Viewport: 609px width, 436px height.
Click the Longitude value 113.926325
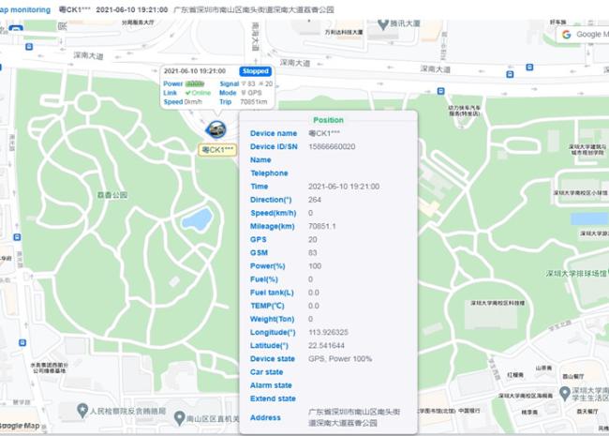[329, 332]
